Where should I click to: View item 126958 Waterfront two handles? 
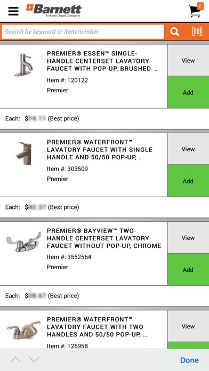click(x=188, y=326)
